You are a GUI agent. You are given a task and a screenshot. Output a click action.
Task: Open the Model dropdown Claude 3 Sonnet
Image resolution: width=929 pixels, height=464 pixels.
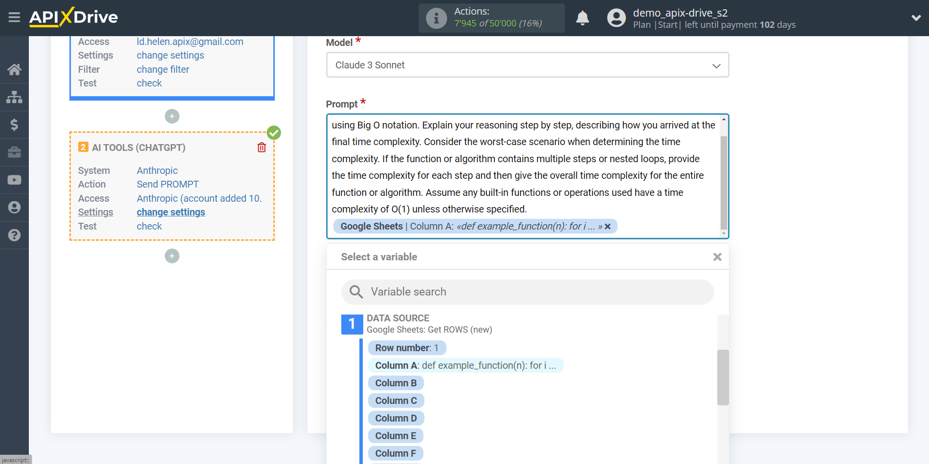click(x=528, y=65)
